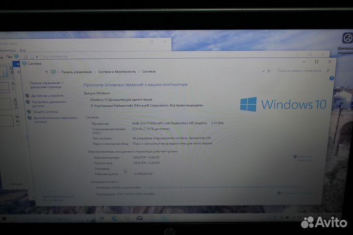The height and width of the screenshot is (235, 353).
Task: Click the System window title bar icon
Action: coord(24,63)
